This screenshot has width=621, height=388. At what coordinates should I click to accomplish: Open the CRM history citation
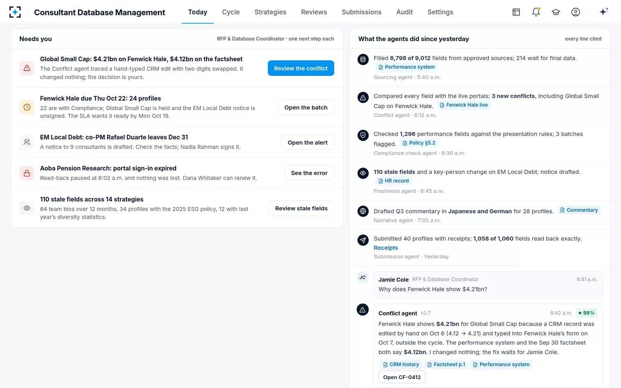coord(401,365)
